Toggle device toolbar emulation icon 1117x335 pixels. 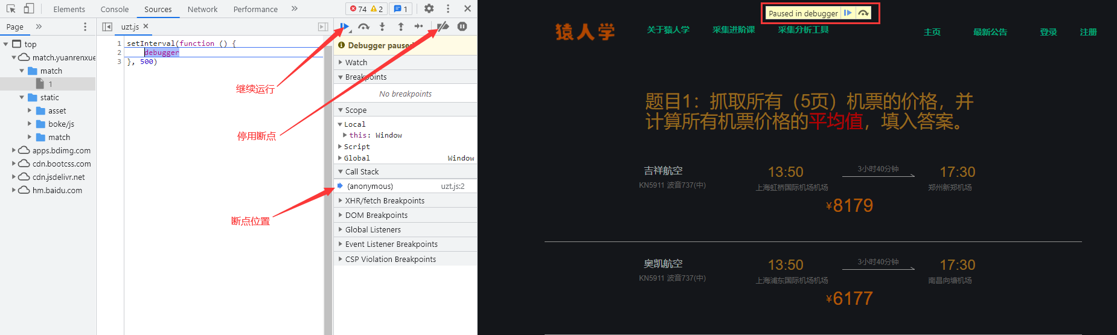point(29,9)
